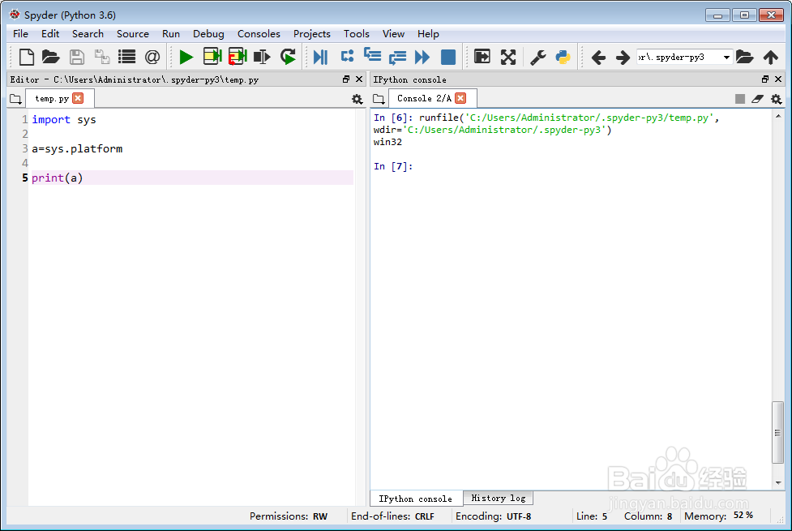Click the Step over debug icon
792x531 pixels.
point(347,56)
